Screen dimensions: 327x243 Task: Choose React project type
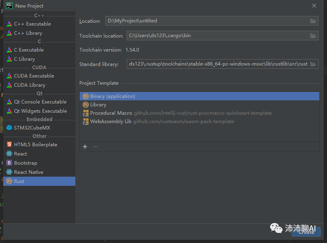point(39,154)
